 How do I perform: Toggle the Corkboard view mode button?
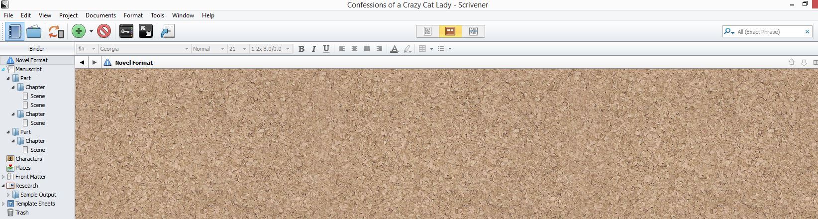click(450, 31)
